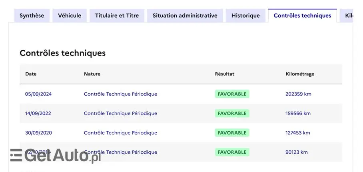Screen dimensions: 363x172
Task: Open the Situation administrative tab
Action: pos(185,16)
